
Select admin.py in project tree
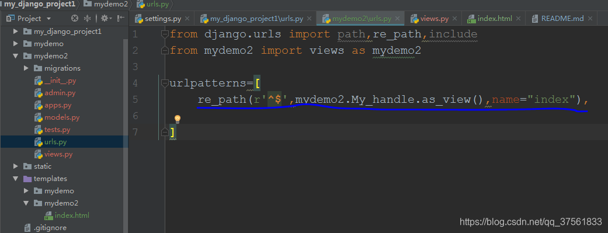[x=60, y=93]
